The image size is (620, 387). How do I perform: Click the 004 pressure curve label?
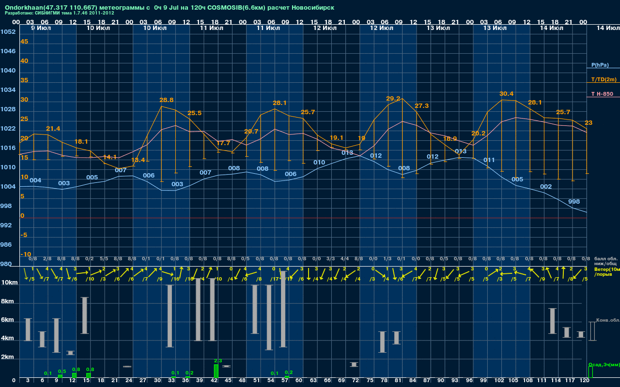point(35,180)
